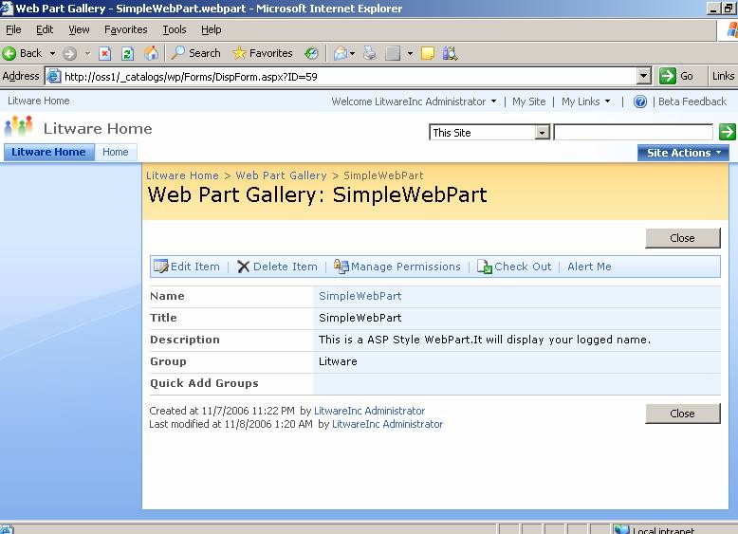
Task: Go to browser Home page icon
Action: coord(151,53)
